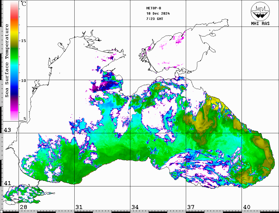Click the '10' mark on temperature scale

click(23, 81)
